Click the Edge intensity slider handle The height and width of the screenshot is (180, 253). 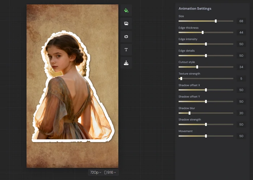tap(206, 44)
